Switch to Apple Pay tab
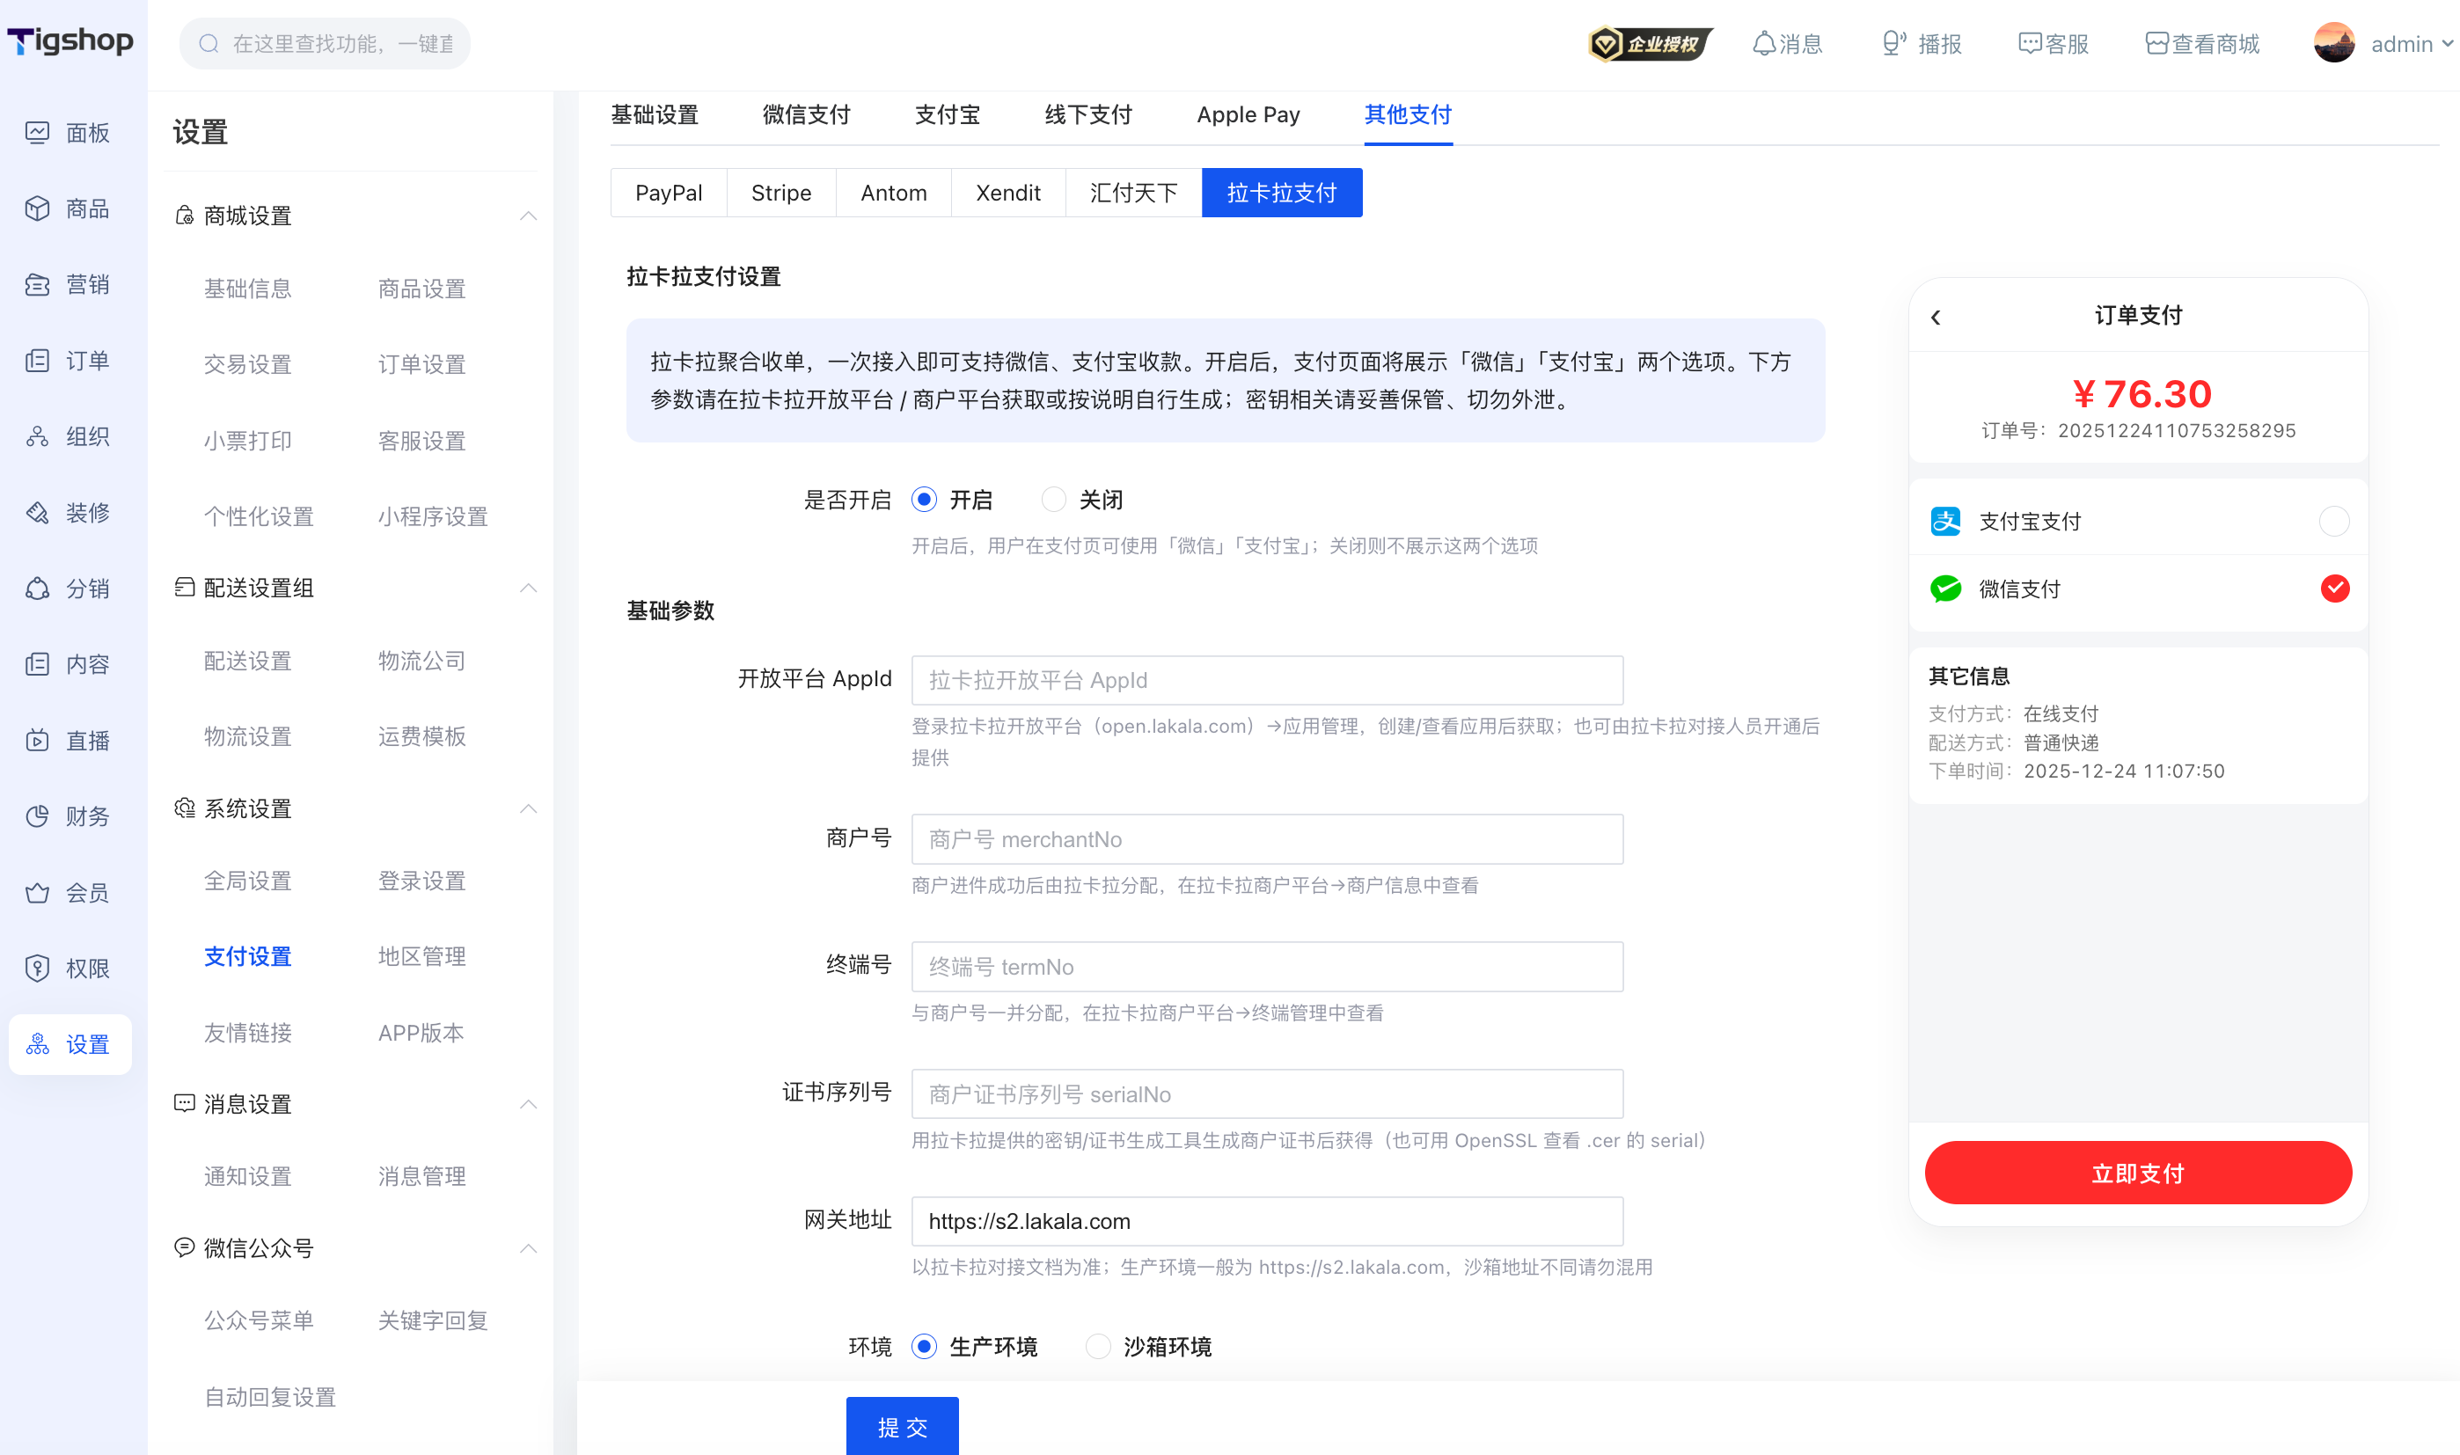 [x=1248, y=114]
